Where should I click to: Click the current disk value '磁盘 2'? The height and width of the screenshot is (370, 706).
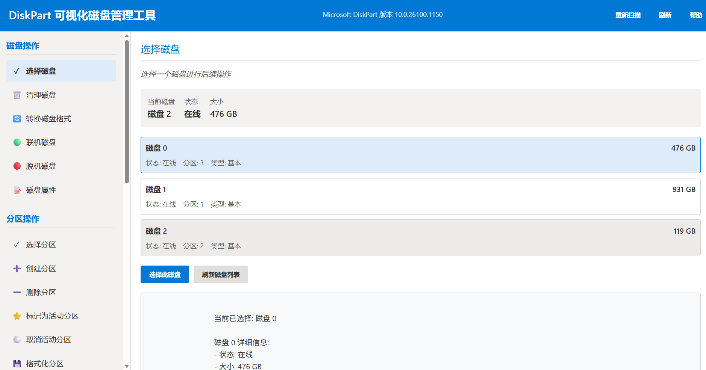tap(159, 114)
